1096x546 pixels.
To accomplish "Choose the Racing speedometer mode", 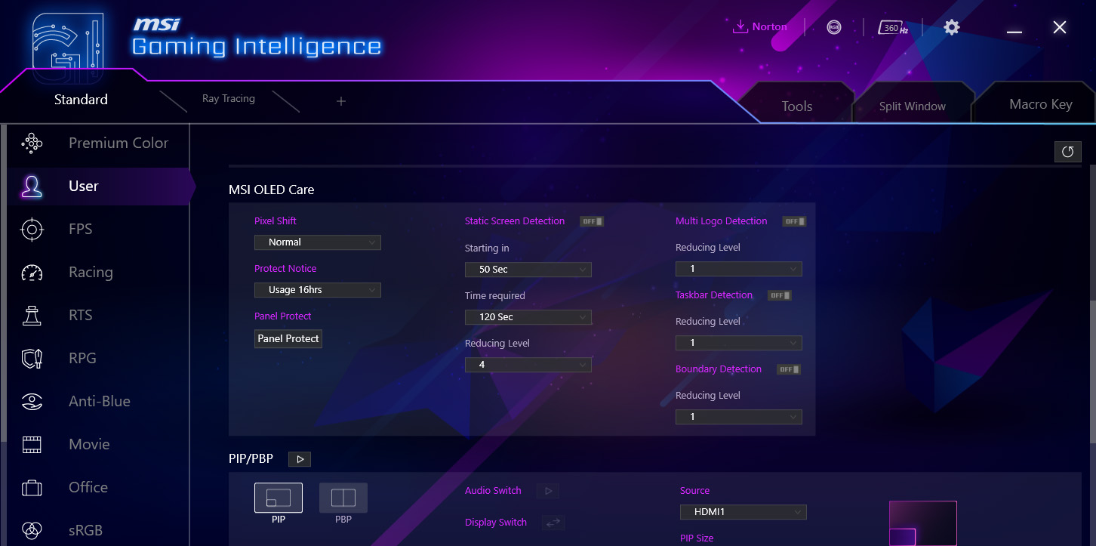I will point(98,272).
